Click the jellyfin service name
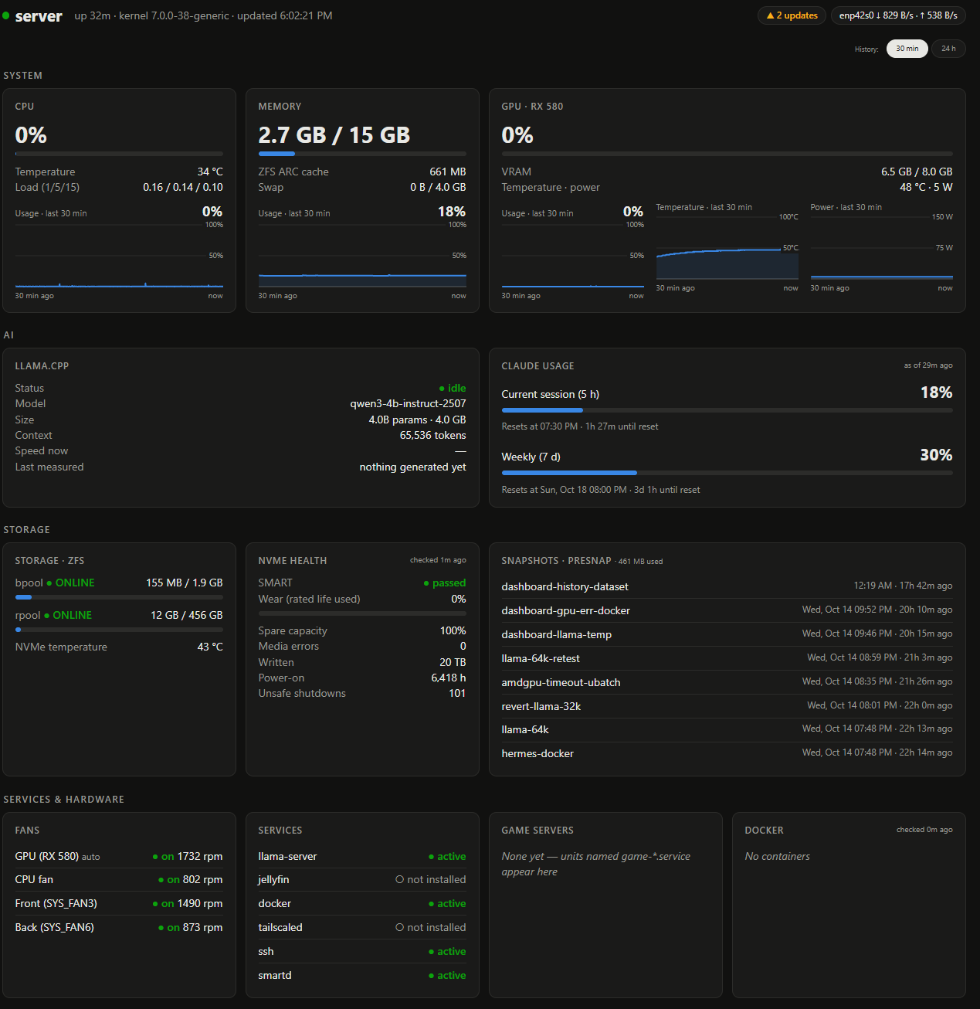 (273, 880)
